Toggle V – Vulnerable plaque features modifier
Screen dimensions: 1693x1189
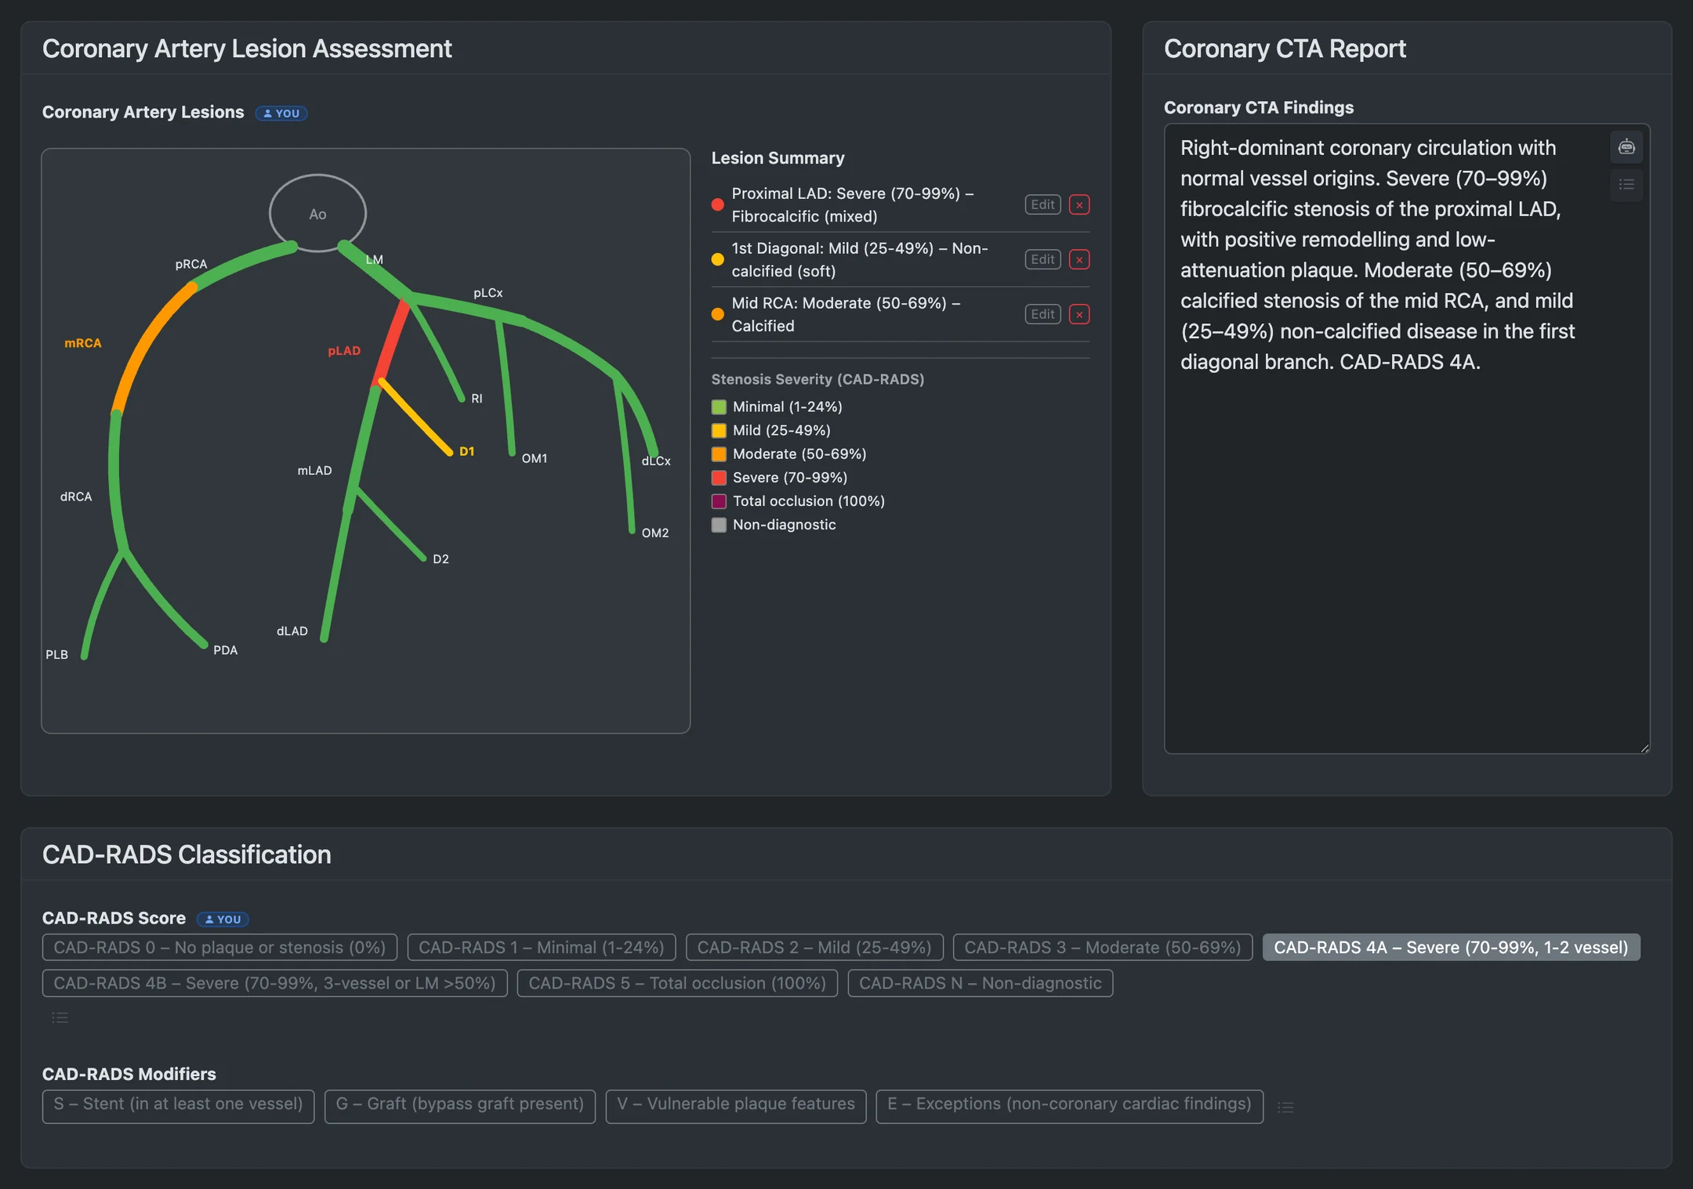pos(736,1106)
